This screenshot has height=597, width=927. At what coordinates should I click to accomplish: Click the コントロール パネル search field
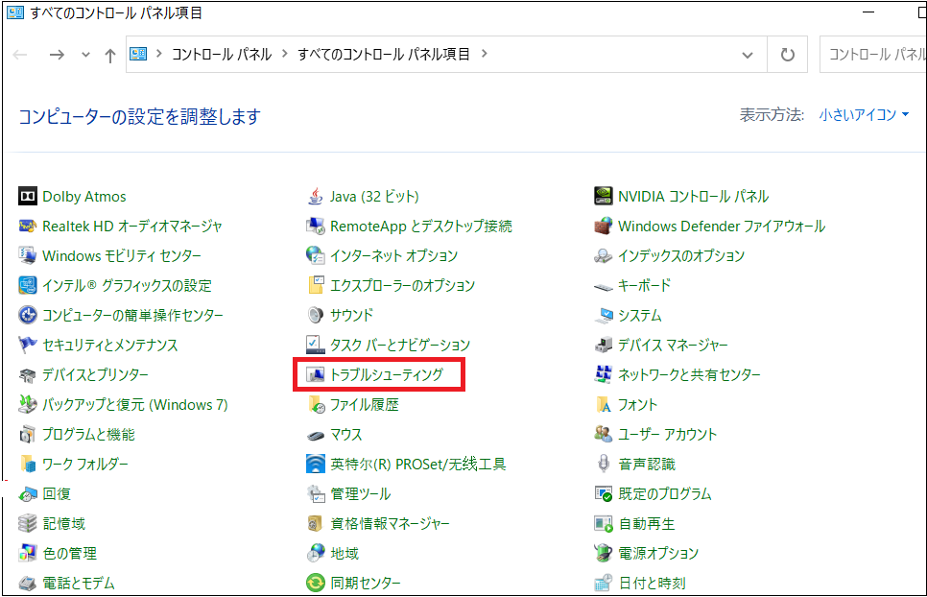pos(873,55)
